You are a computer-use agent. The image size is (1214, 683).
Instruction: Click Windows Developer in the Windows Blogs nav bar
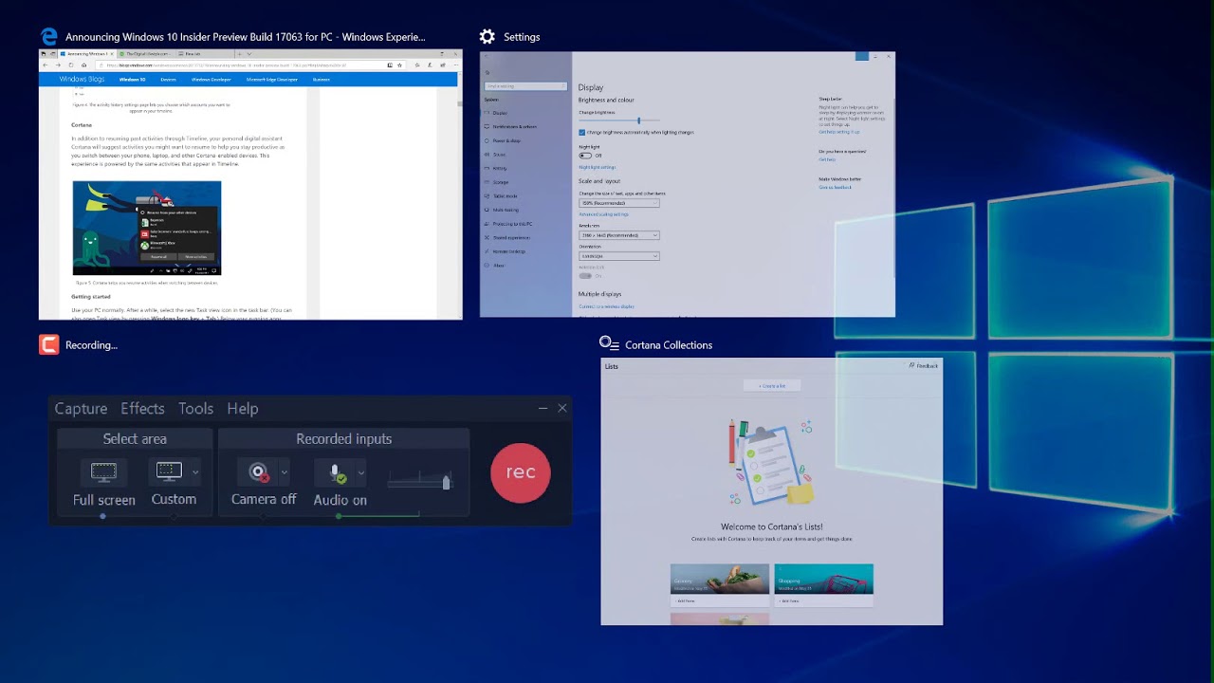pos(211,80)
